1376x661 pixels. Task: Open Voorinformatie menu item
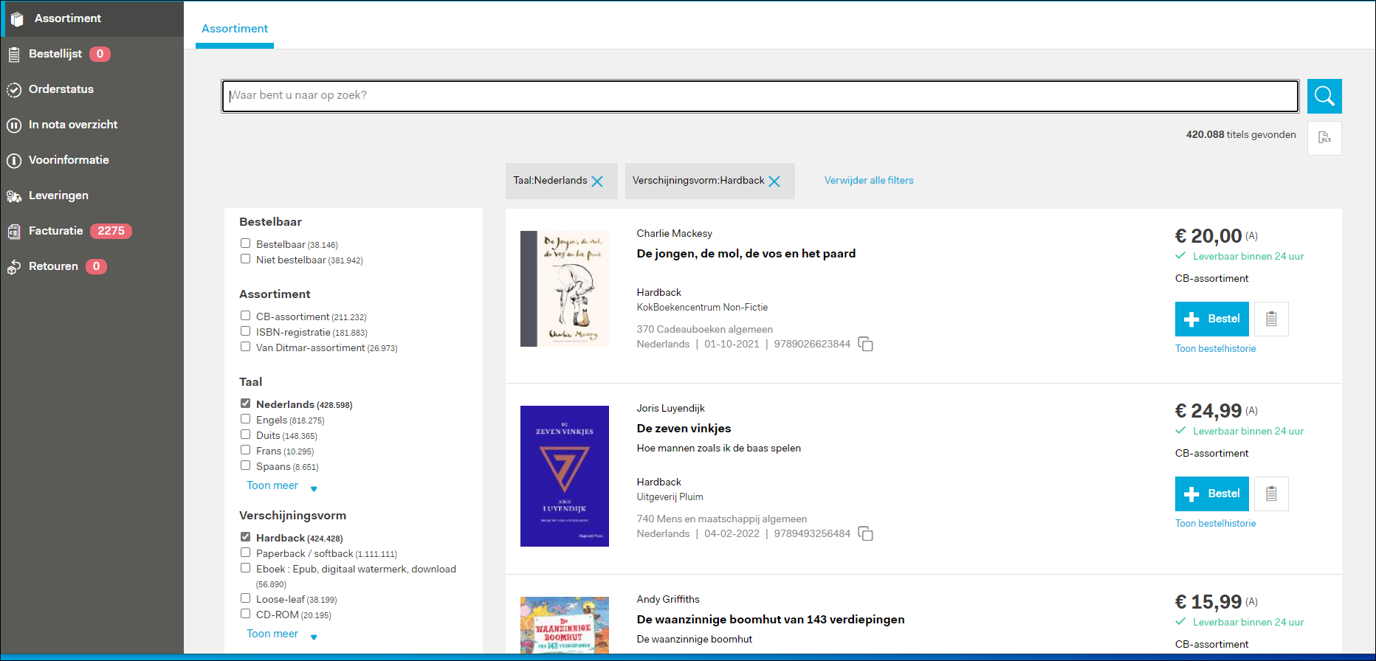click(x=69, y=160)
